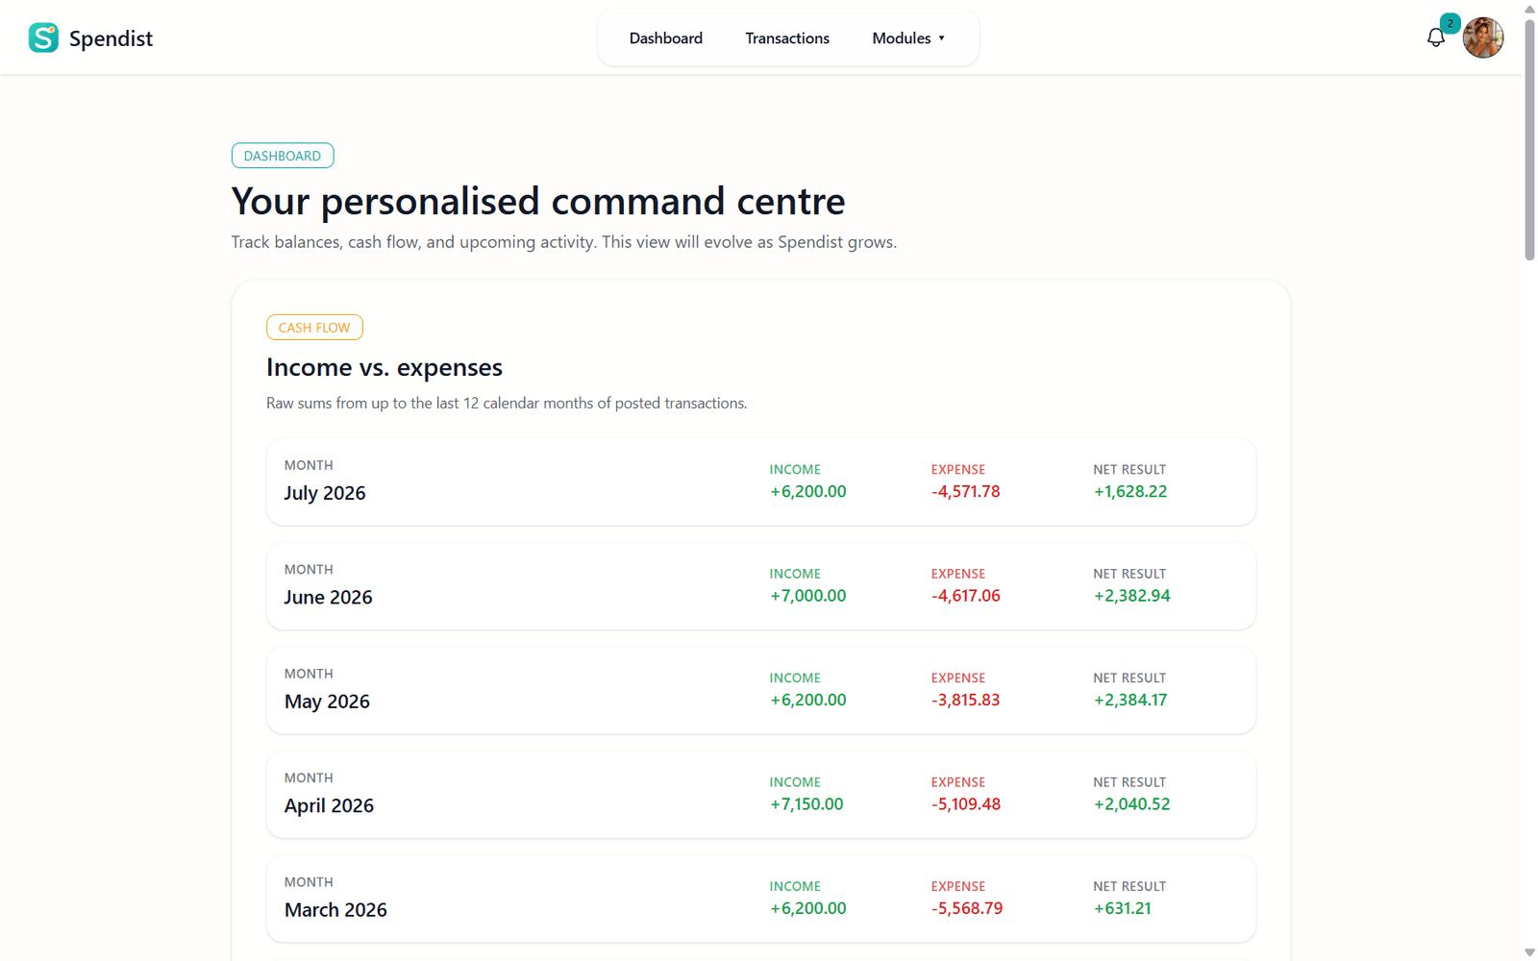Click June income value +7,000.00

(x=808, y=596)
